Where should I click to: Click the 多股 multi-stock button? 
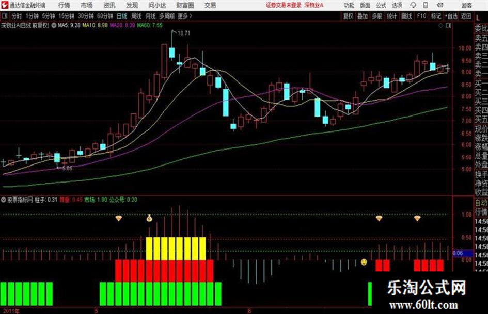(x=377, y=16)
